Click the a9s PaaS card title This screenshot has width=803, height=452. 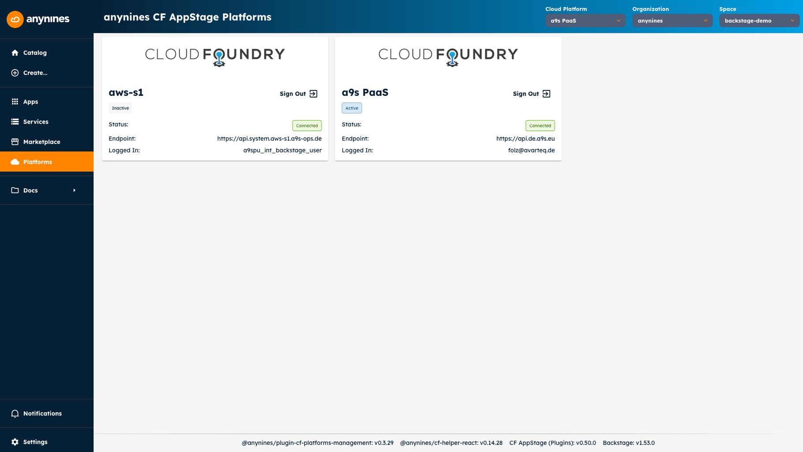(365, 93)
